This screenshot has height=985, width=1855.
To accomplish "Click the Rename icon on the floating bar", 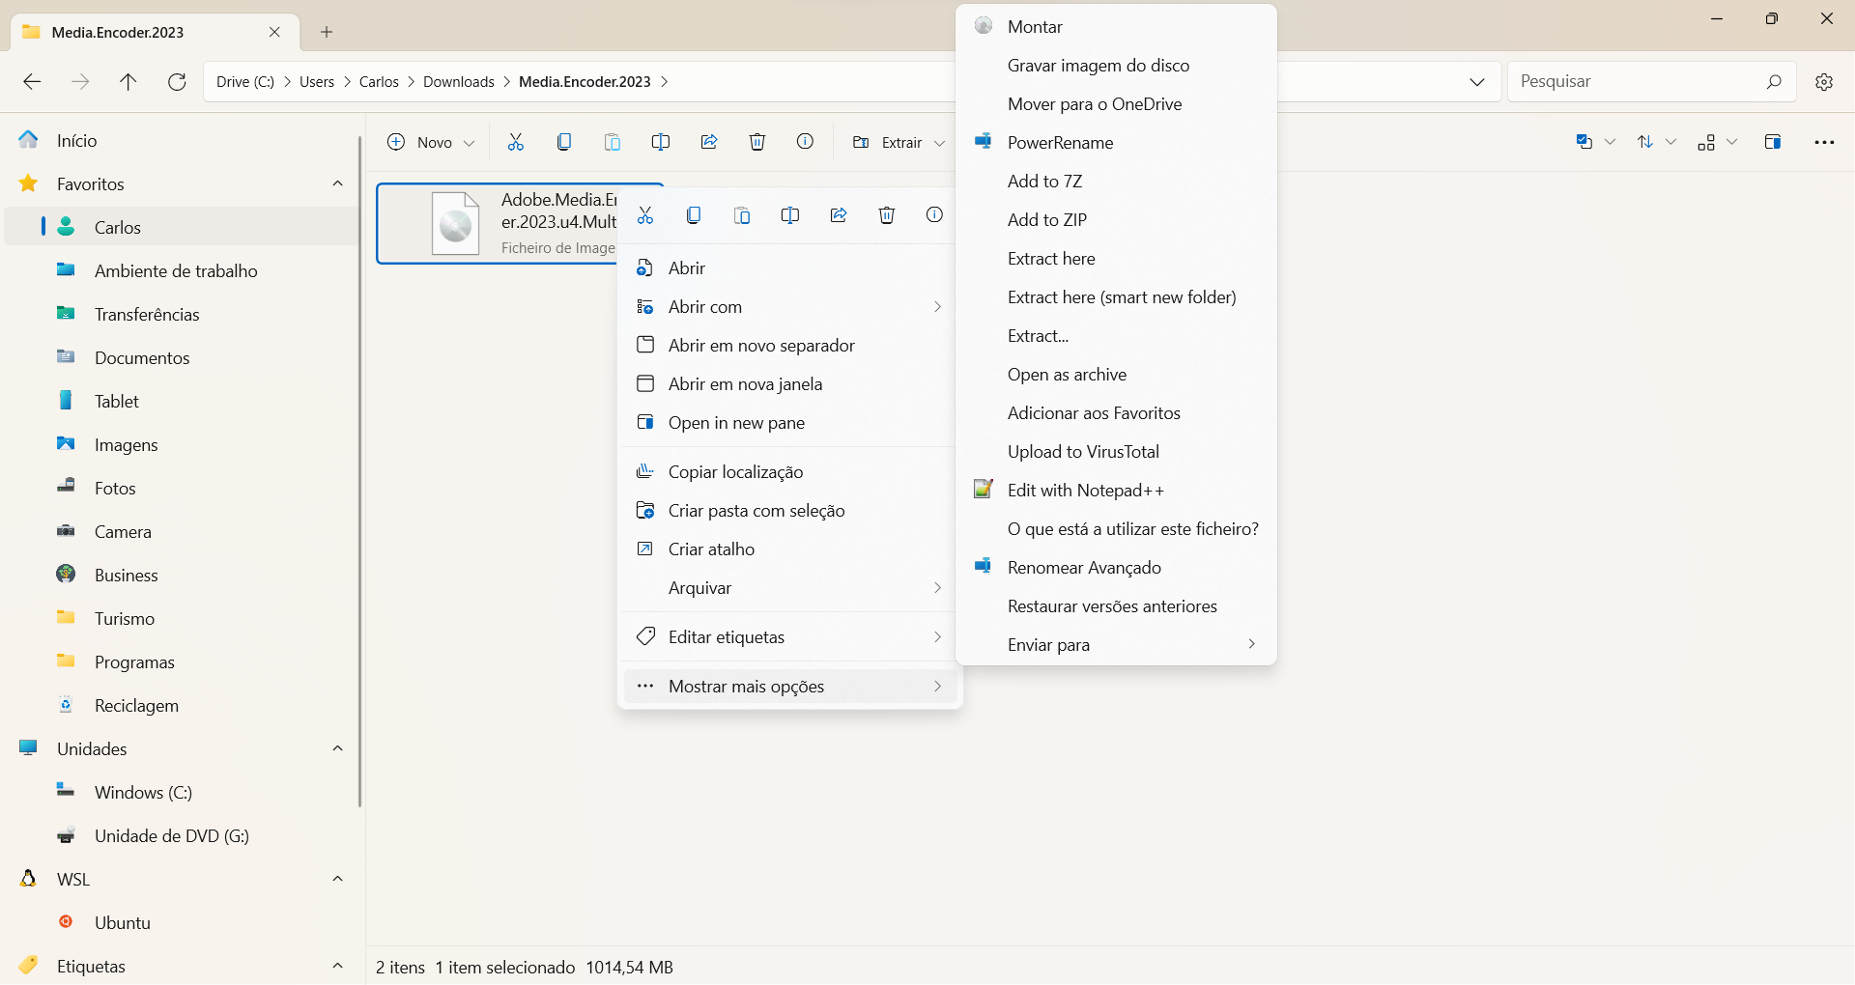I will pos(790,214).
